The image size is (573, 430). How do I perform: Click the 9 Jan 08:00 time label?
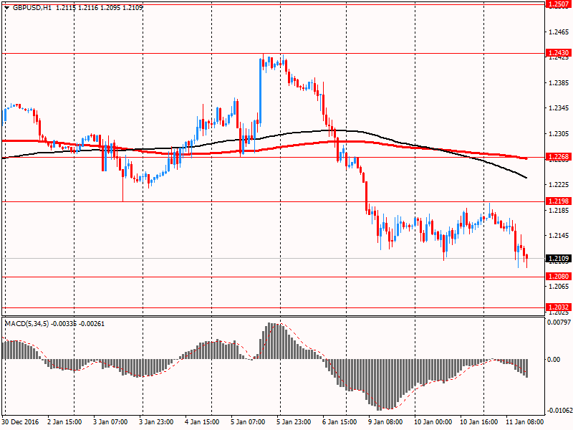click(385, 421)
